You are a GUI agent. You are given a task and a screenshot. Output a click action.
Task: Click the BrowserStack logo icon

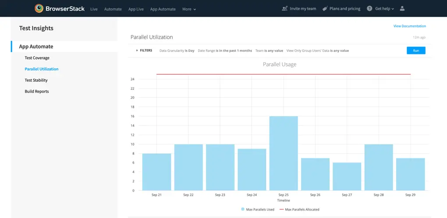point(39,8)
